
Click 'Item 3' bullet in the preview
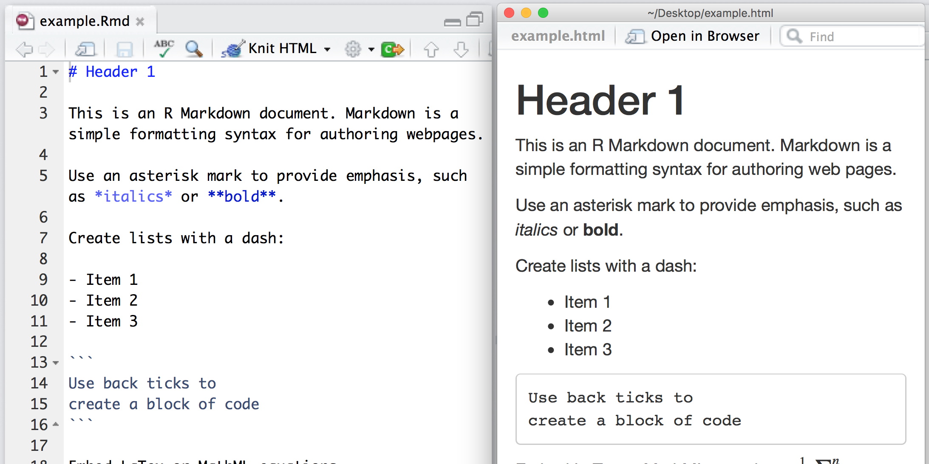(x=588, y=350)
